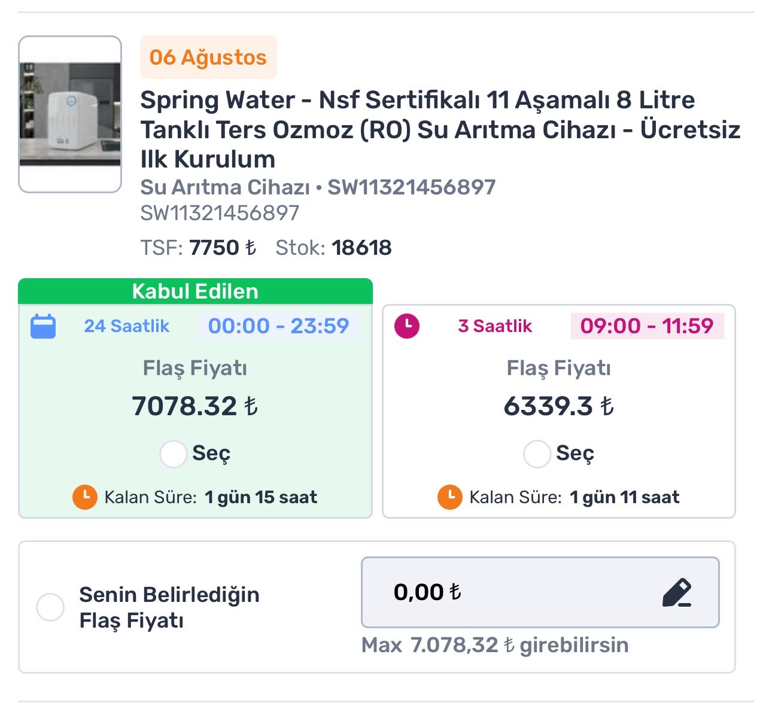Click the 06 Ağustos date badge
The width and height of the screenshot is (772, 709).
click(208, 57)
